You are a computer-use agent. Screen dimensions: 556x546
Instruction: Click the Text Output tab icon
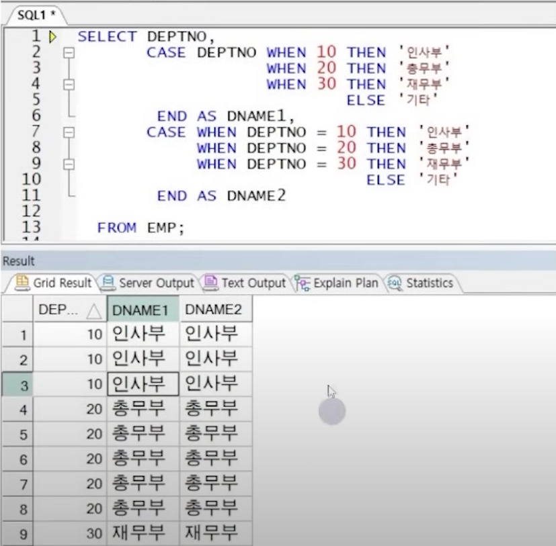pyautogui.click(x=210, y=283)
